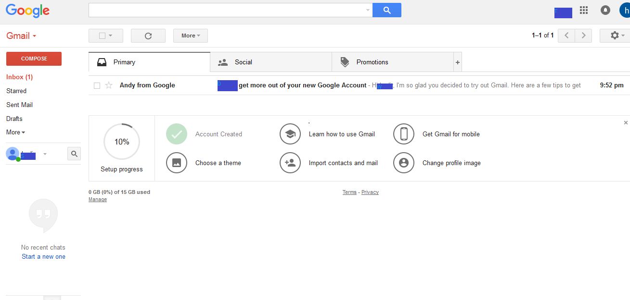
Task: Open the chat status dropdown arrow
Action: point(45,154)
